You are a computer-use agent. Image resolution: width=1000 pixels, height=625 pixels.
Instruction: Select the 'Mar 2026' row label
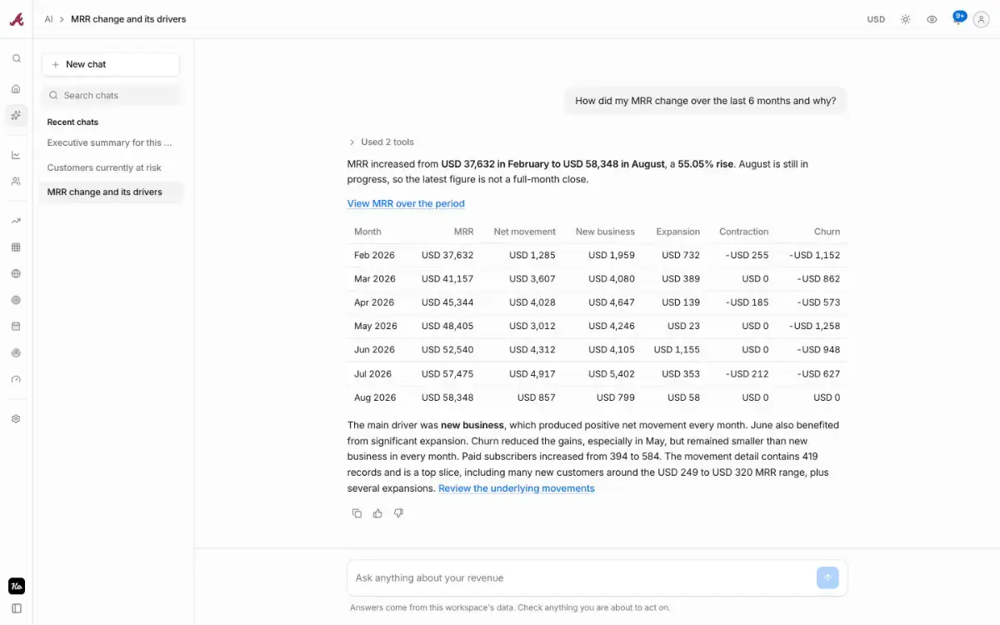coord(375,278)
